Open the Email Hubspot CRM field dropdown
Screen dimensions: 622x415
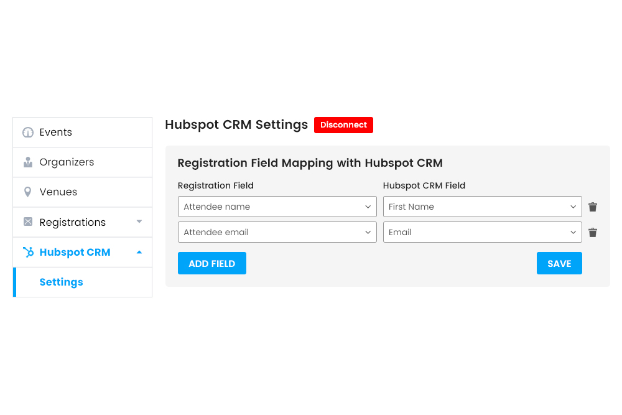point(482,232)
